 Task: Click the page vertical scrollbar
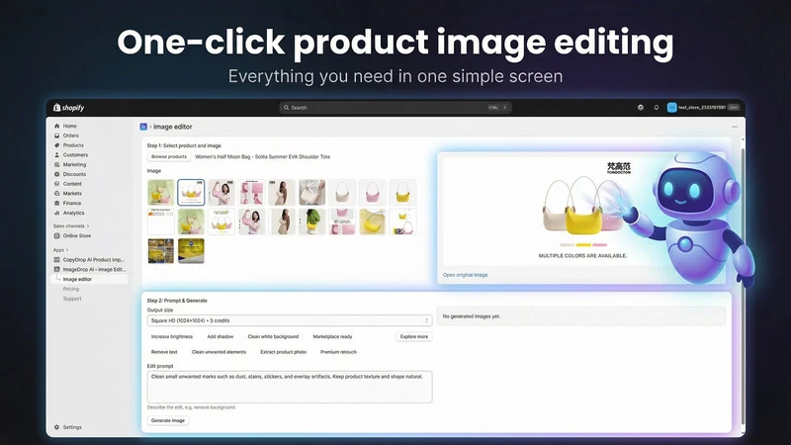(743, 287)
